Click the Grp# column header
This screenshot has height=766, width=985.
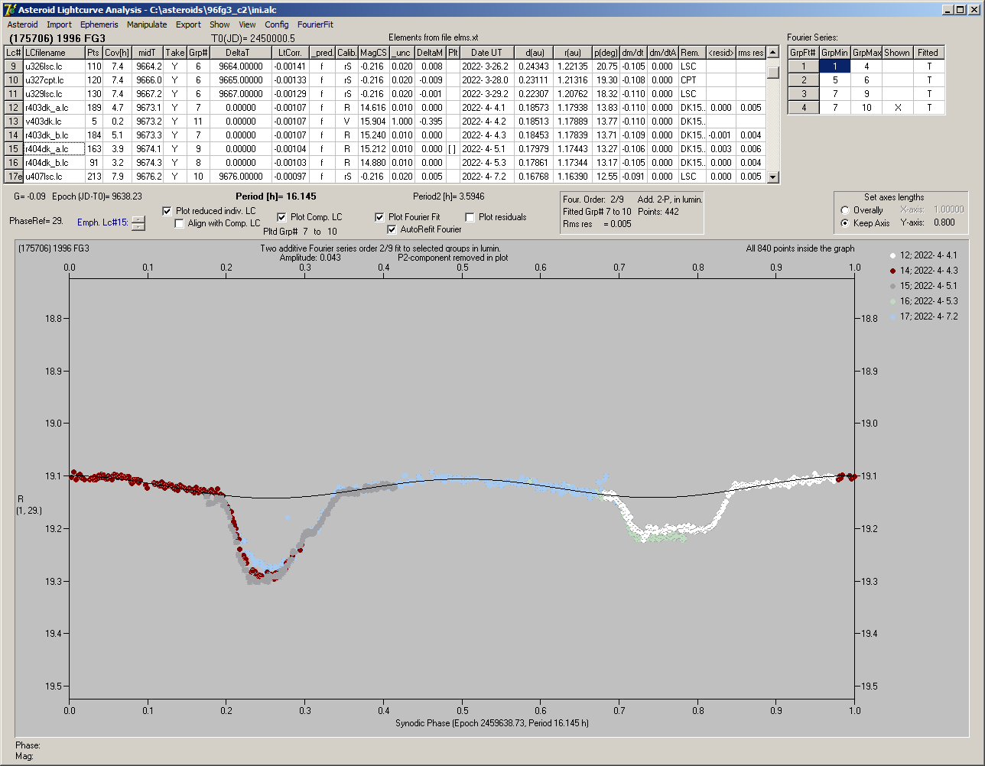[198, 53]
